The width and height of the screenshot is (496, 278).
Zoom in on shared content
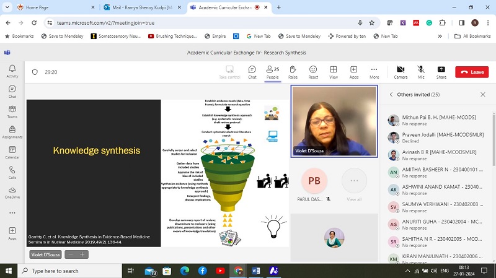(82, 254)
